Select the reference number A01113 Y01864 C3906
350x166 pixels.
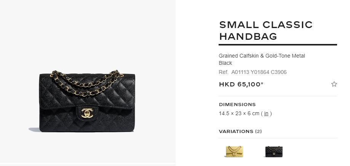(x=259, y=72)
